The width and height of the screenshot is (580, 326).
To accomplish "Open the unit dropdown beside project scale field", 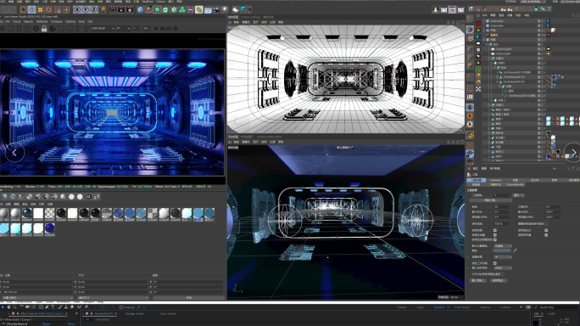I will tap(519, 195).
